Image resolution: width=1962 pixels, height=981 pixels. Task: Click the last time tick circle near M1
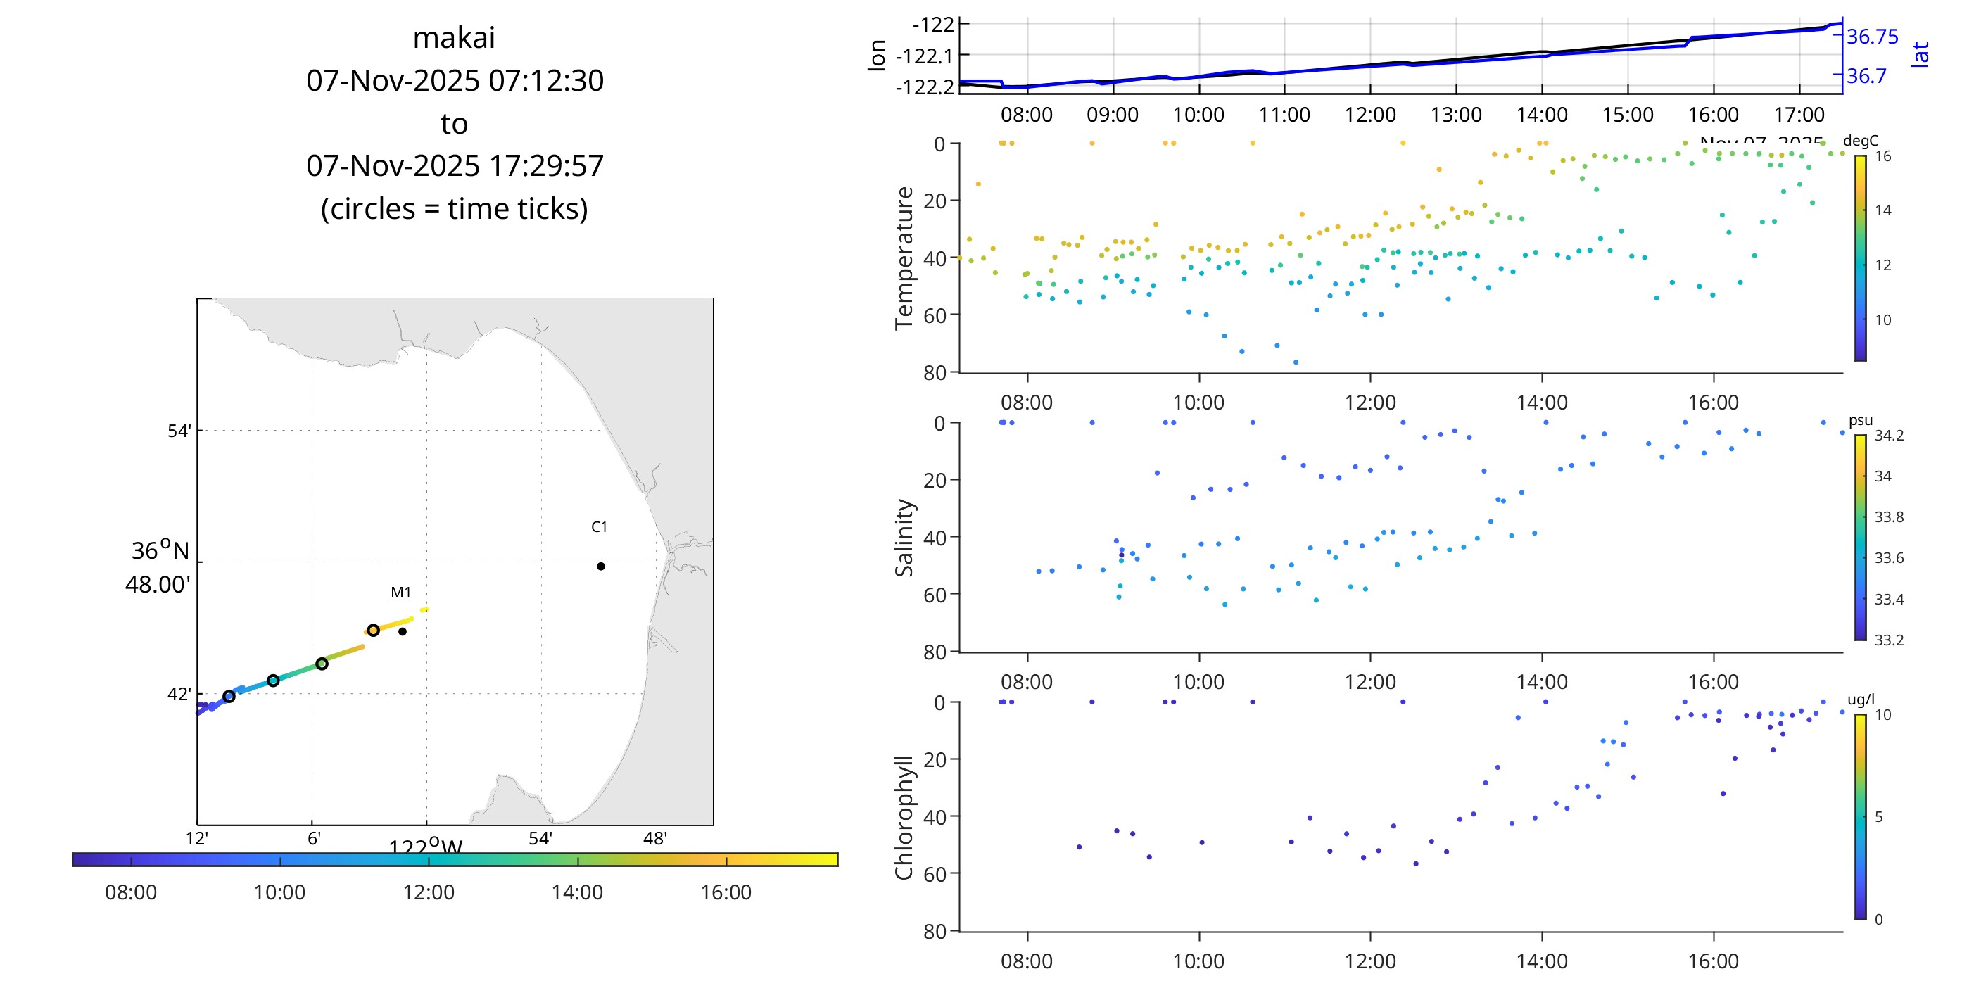373,630
